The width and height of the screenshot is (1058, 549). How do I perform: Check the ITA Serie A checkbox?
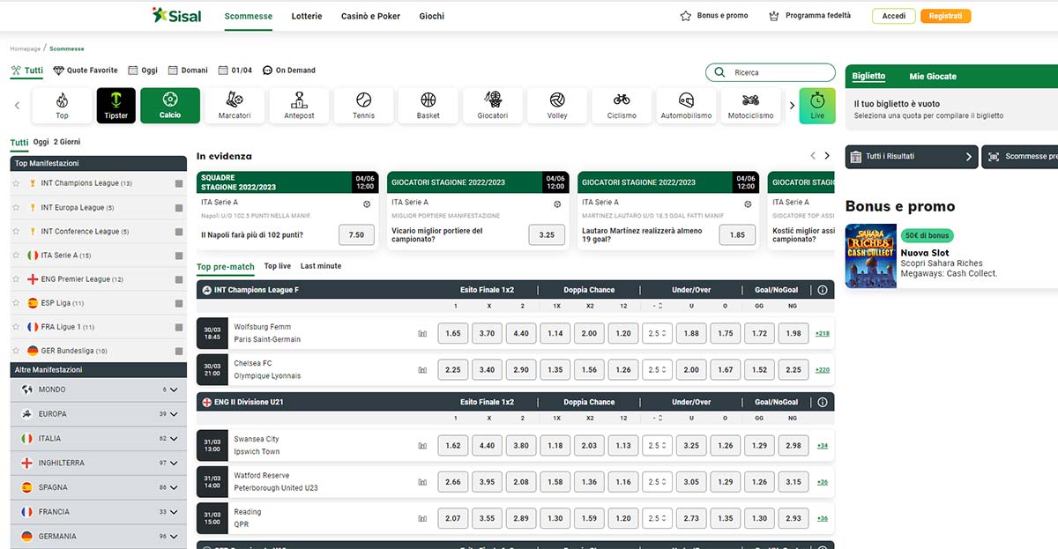(x=179, y=256)
